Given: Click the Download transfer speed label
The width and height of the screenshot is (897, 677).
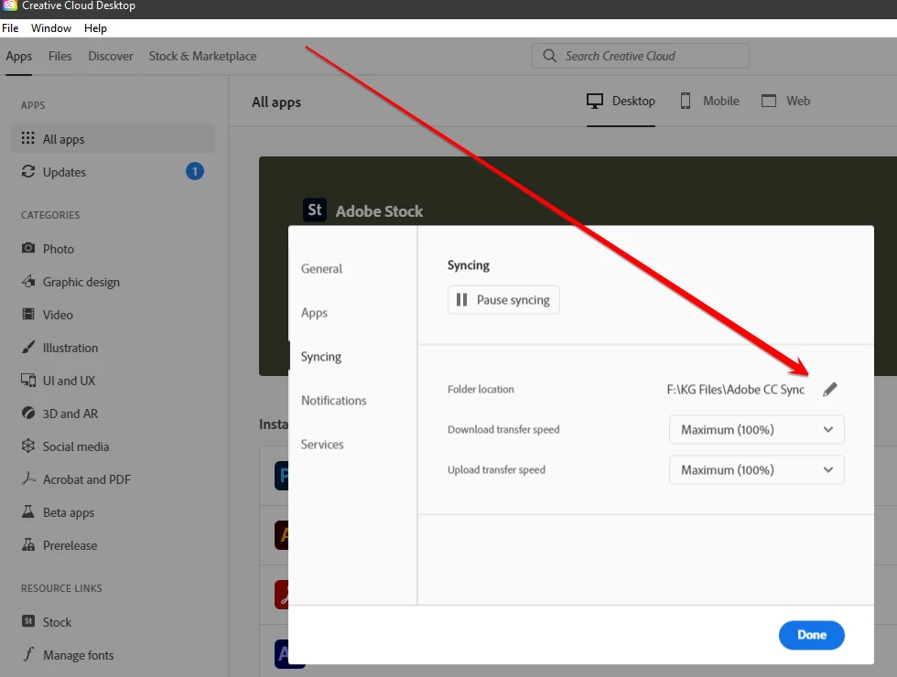Looking at the screenshot, I should coord(503,429).
